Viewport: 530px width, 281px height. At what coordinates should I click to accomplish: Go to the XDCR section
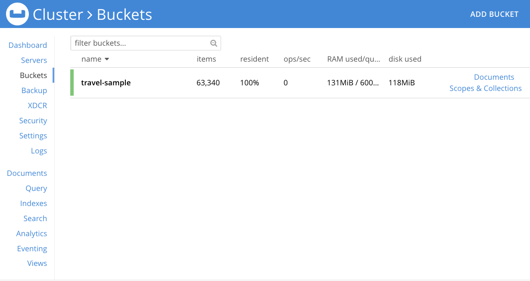click(37, 105)
